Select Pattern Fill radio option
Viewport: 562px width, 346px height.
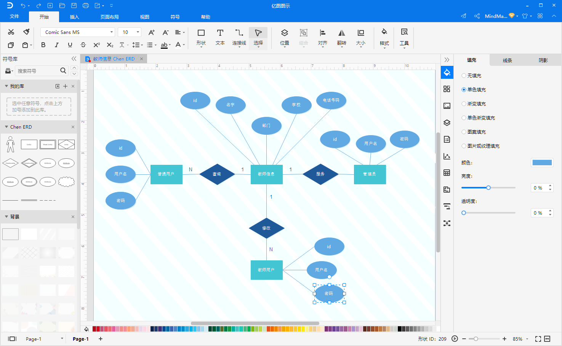click(464, 132)
